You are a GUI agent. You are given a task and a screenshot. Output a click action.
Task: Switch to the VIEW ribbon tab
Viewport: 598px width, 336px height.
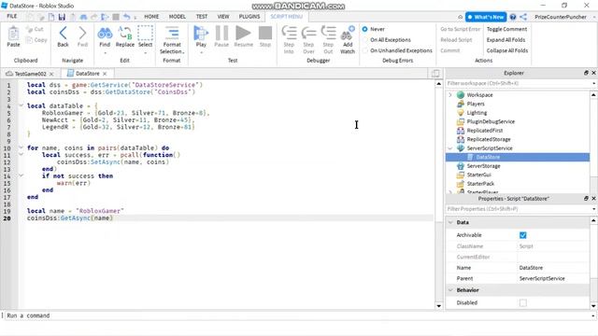point(223,17)
